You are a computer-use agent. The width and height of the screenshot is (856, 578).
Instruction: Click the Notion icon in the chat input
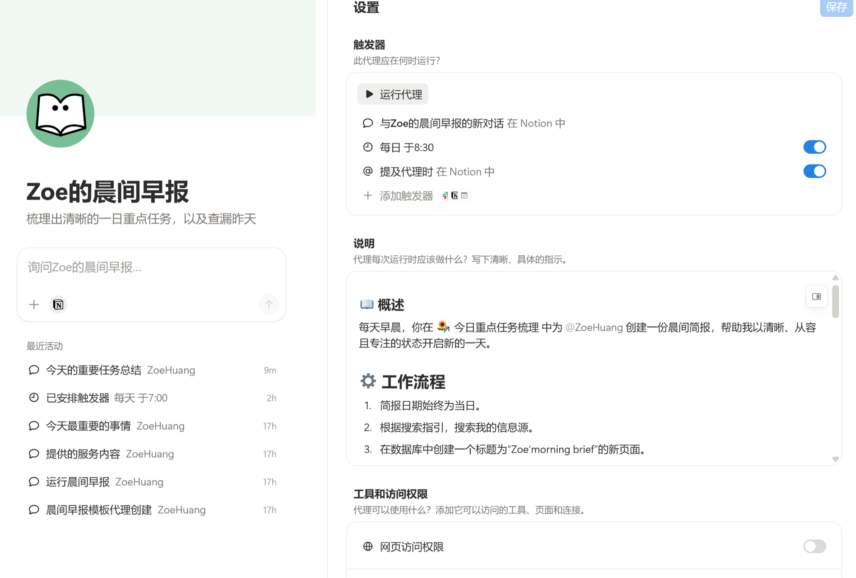pyautogui.click(x=58, y=305)
